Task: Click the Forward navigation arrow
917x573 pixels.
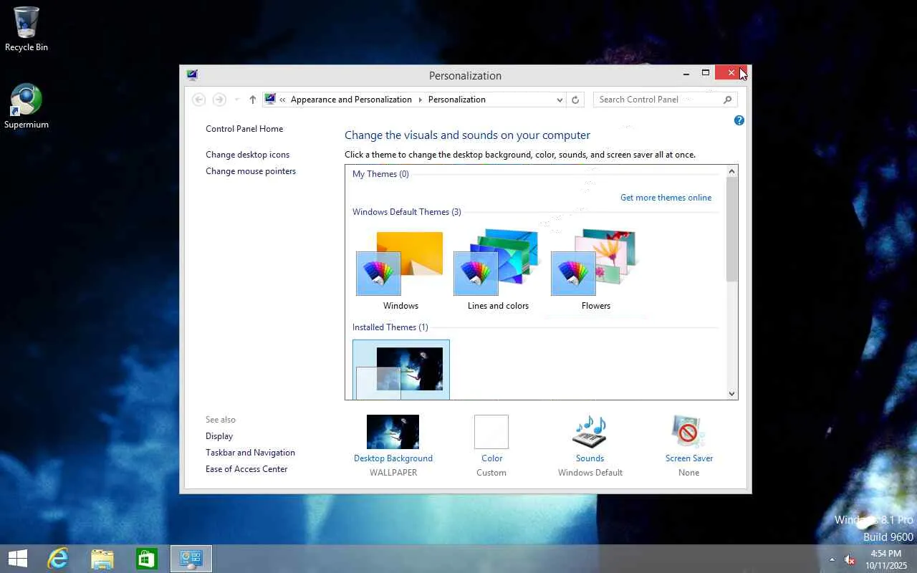Action: [220, 100]
